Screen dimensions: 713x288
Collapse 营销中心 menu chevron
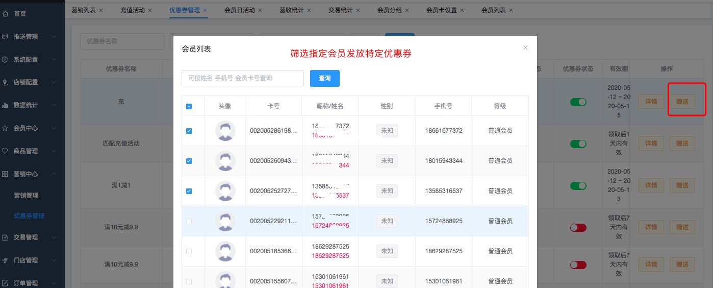54,174
